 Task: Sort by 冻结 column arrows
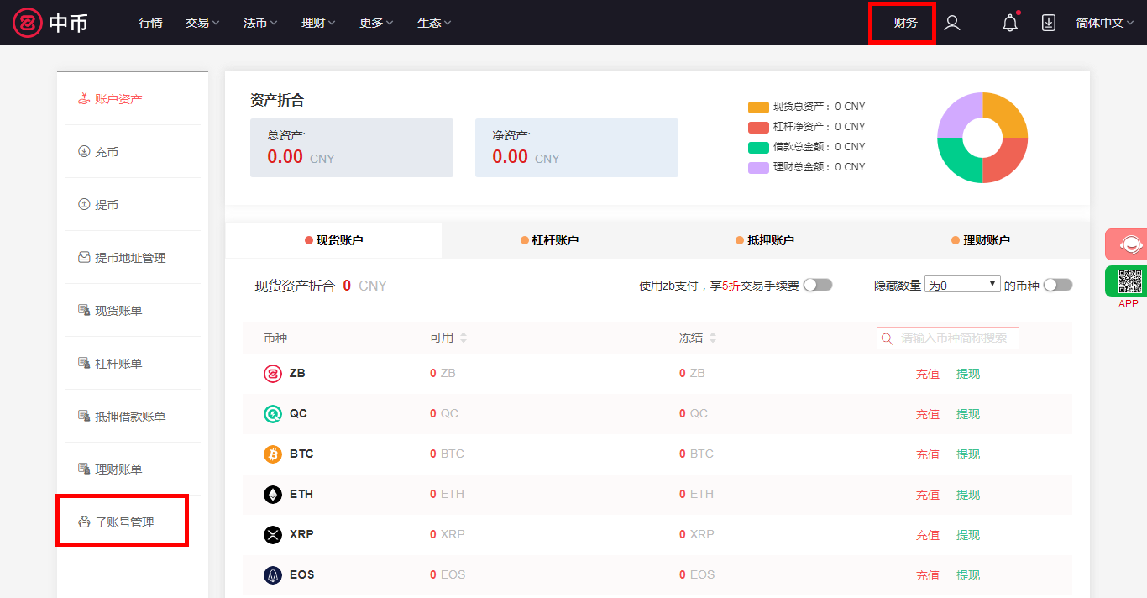click(713, 338)
